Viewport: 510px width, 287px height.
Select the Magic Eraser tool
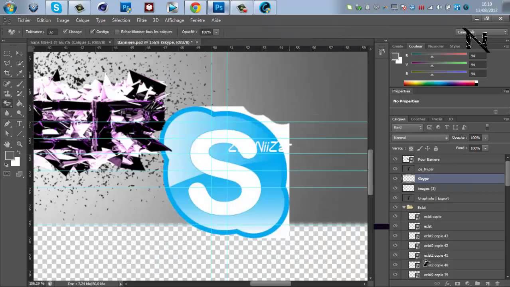tap(7, 103)
